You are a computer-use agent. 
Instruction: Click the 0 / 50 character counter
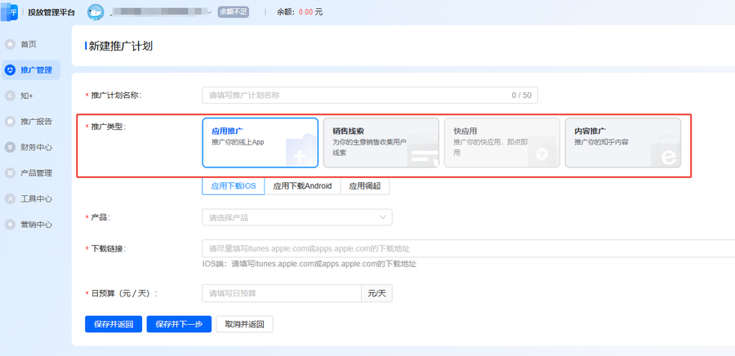521,95
